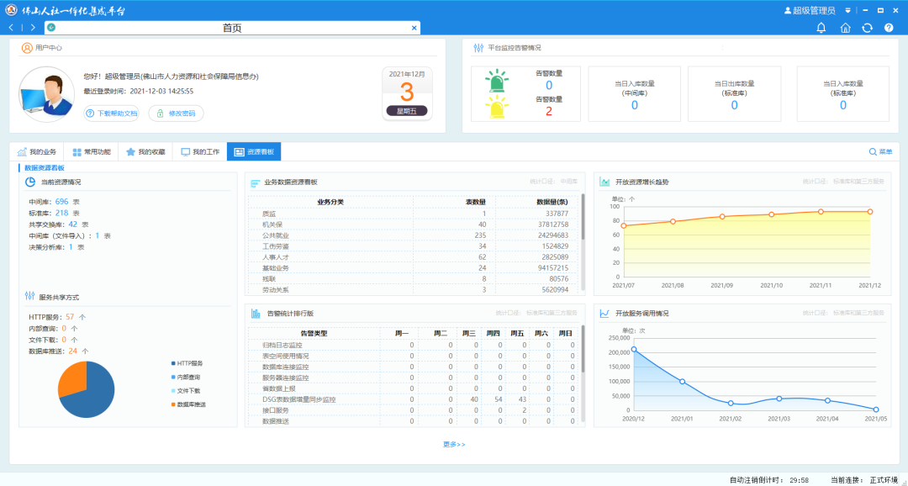Click the back navigation arrow

(x=11, y=28)
